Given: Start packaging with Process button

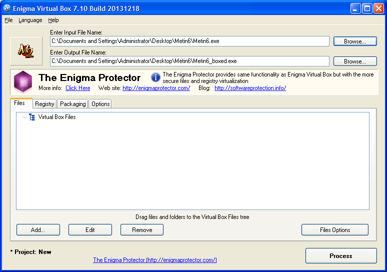Looking at the screenshot, I should 341,255.
